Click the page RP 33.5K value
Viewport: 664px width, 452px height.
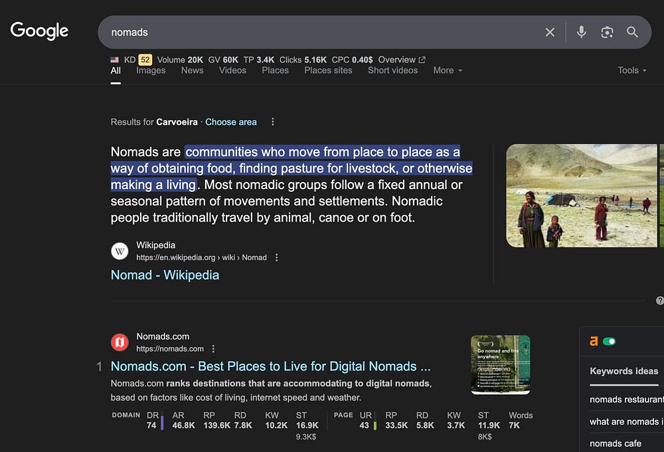tap(396, 420)
